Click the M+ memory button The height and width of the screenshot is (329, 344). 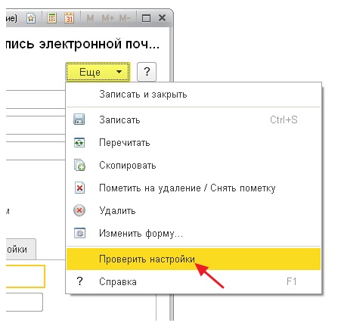click(x=108, y=18)
